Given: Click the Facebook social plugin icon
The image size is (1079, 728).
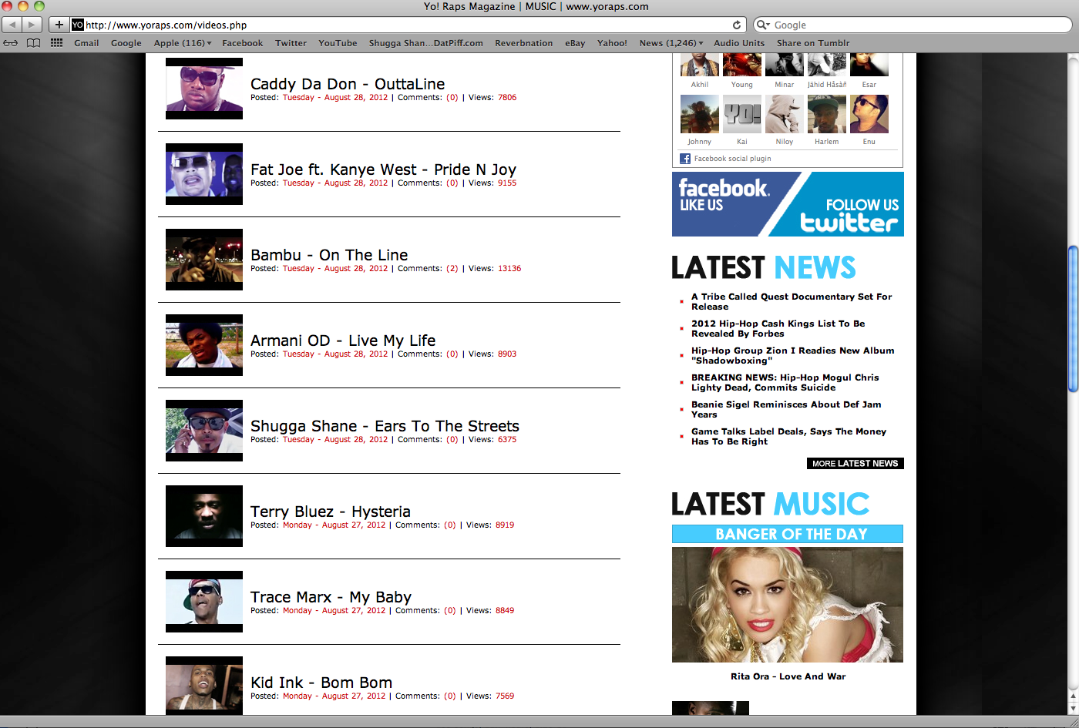Looking at the screenshot, I should 684,159.
